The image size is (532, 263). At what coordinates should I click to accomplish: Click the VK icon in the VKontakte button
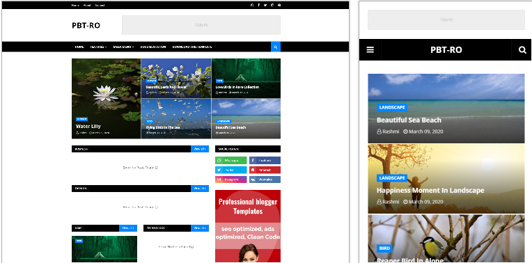253,180
